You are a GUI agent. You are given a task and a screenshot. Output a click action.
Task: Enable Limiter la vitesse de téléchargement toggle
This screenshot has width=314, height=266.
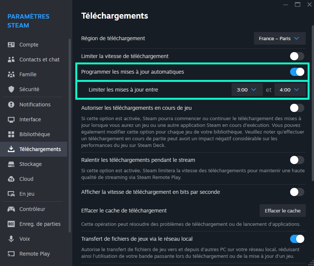[x=297, y=56]
